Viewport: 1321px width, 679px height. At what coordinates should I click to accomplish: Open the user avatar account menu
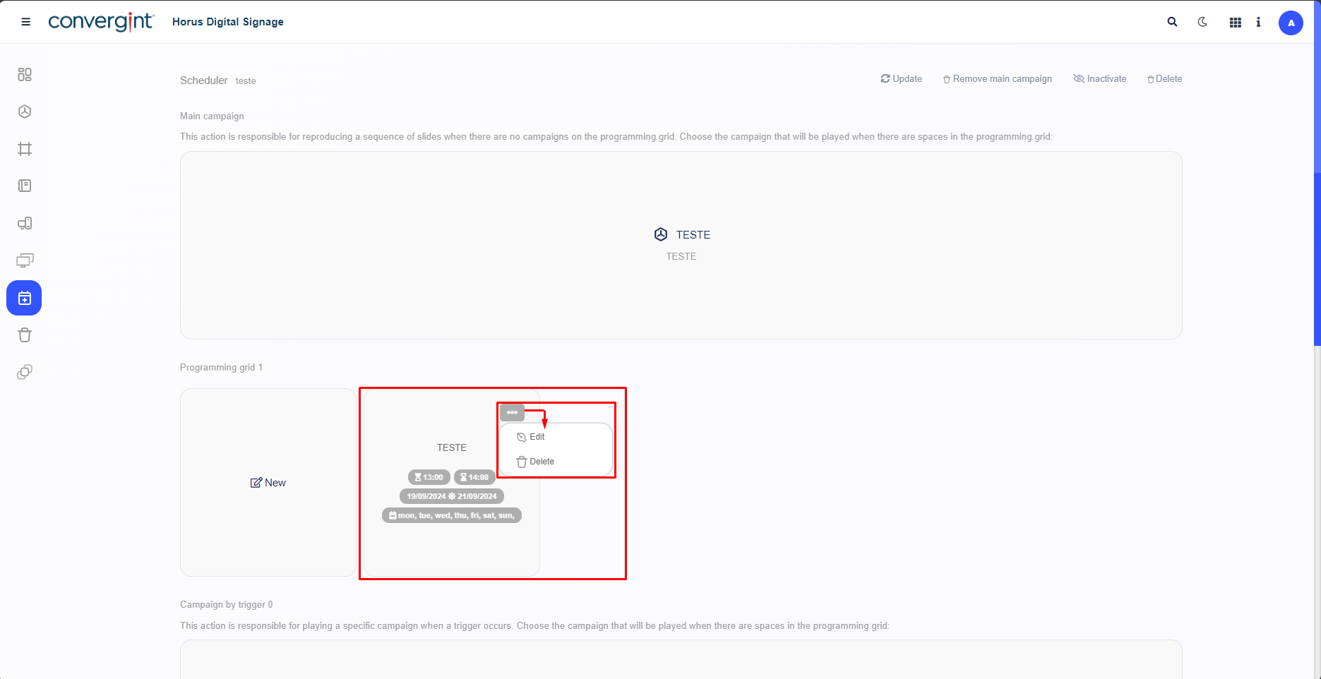coord(1291,23)
